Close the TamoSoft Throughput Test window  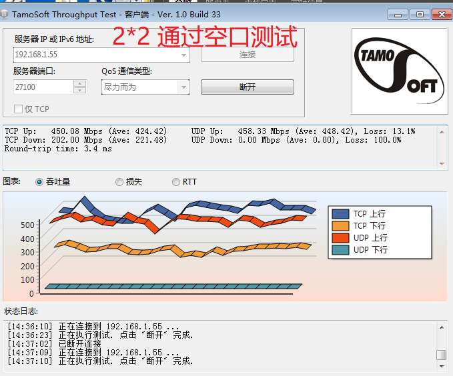click(442, 15)
